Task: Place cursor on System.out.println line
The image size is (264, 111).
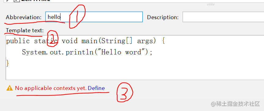Action: tap(87, 52)
